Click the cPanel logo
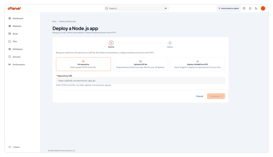The height and width of the screenshot is (157, 273). coord(14,8)
